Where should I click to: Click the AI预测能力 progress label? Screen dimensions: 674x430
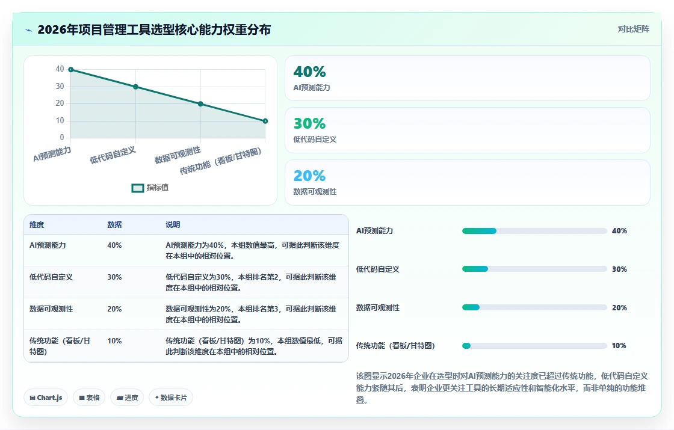374,231
